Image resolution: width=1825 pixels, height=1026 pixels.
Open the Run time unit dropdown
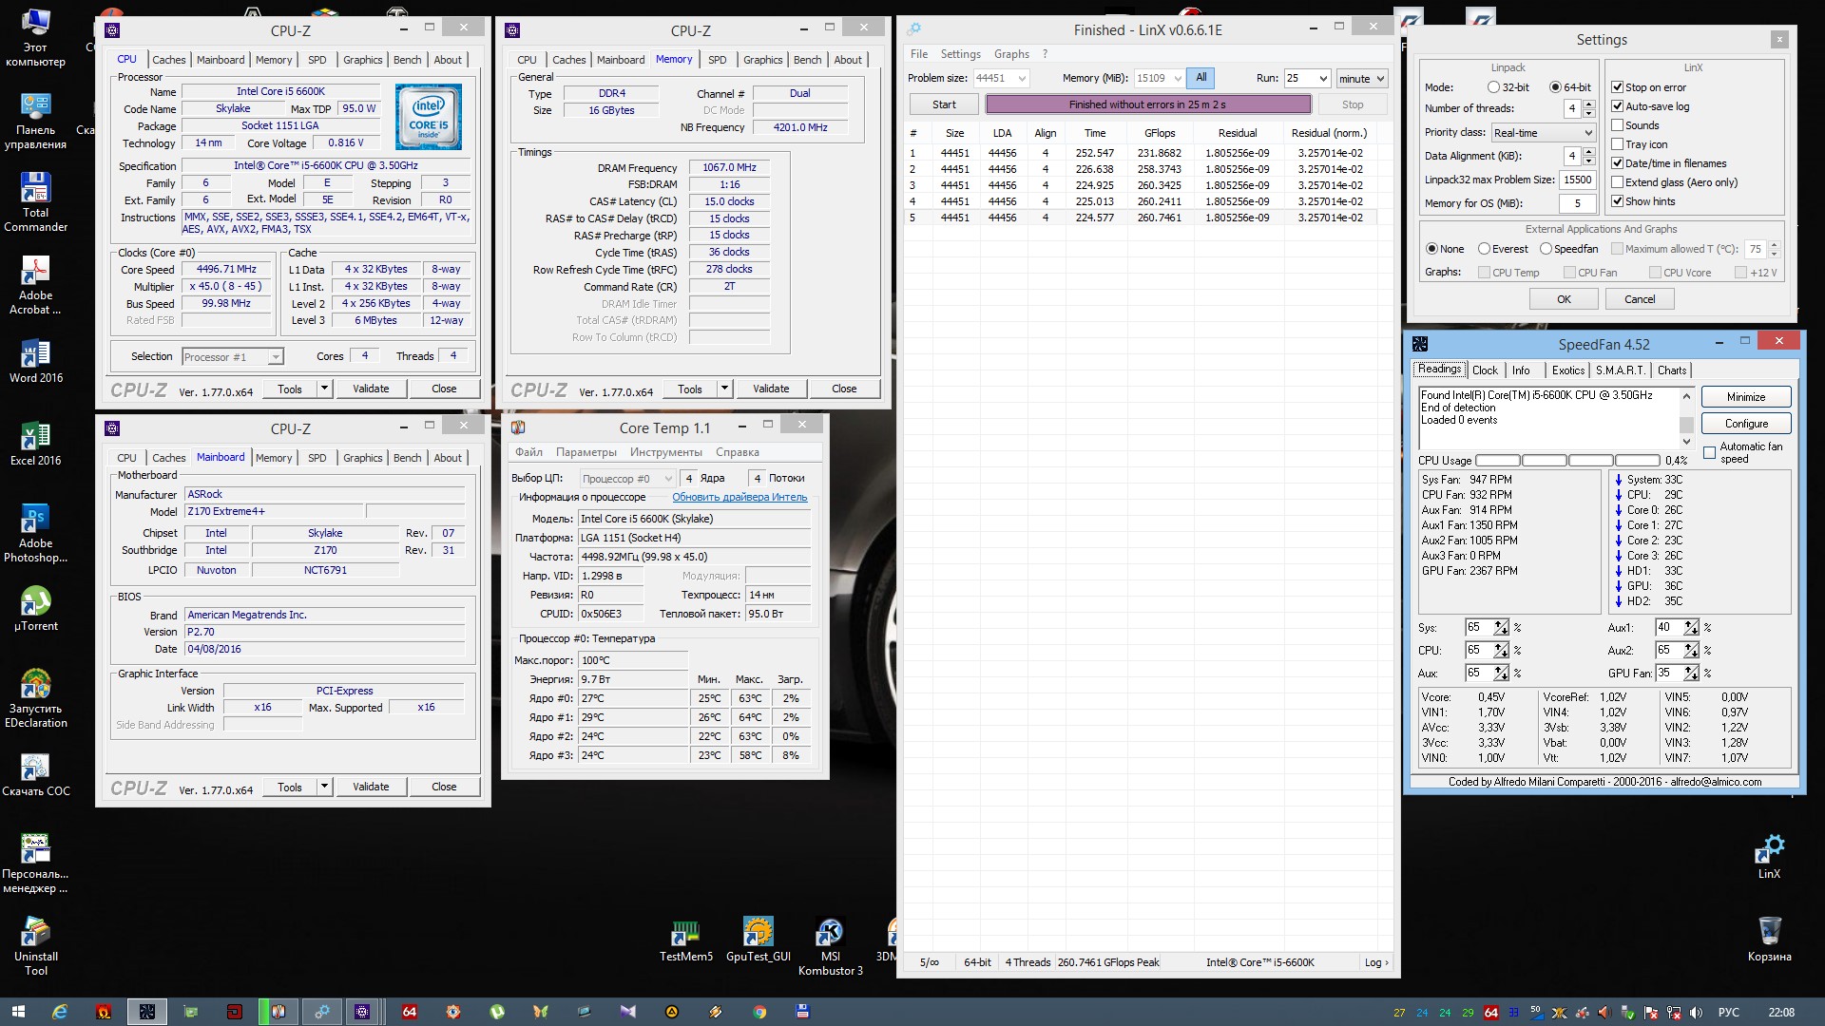pos(1361,79)
